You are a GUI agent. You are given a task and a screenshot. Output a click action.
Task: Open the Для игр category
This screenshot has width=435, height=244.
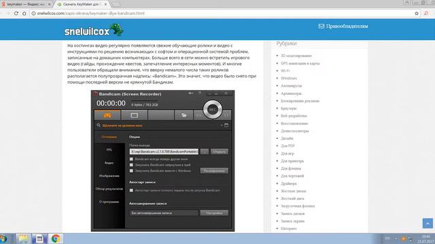[288, 153]
